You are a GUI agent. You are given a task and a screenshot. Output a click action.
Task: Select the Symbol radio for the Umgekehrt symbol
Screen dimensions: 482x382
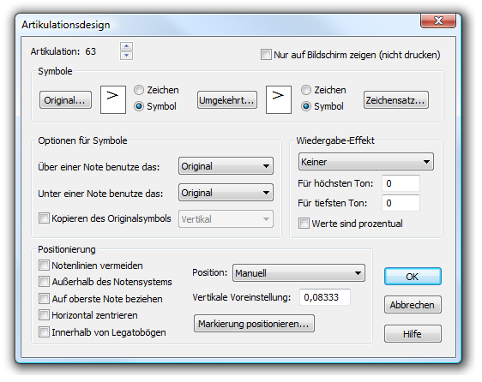[306, 106]
